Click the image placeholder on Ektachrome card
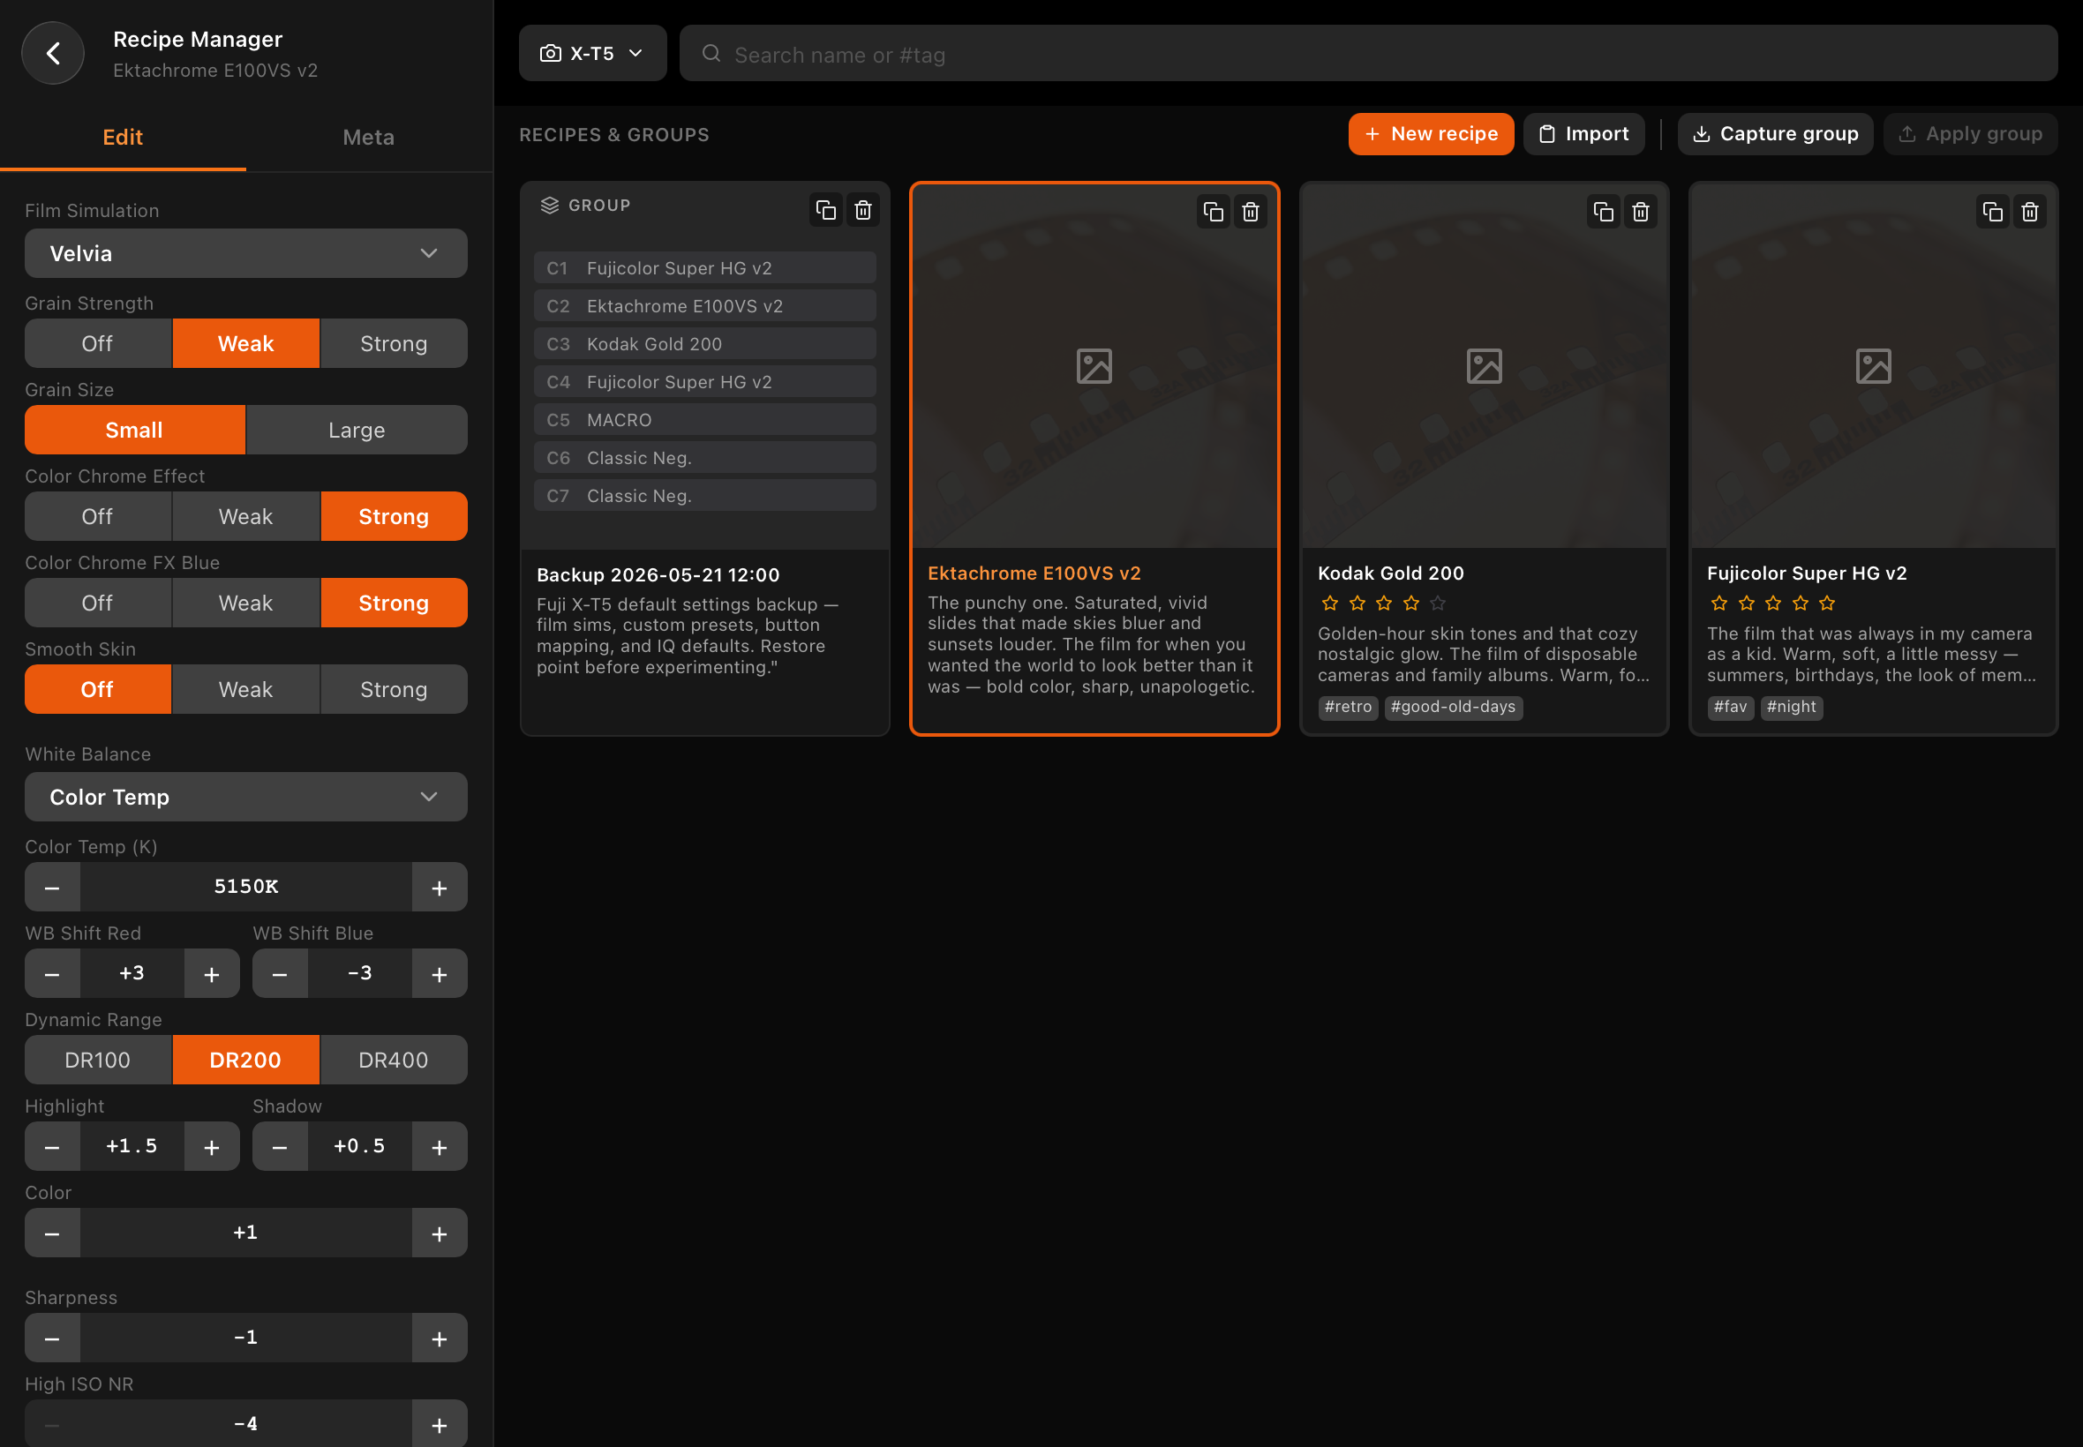The height and width of the screenshot is (1447, 2083). click(1094, 366)
